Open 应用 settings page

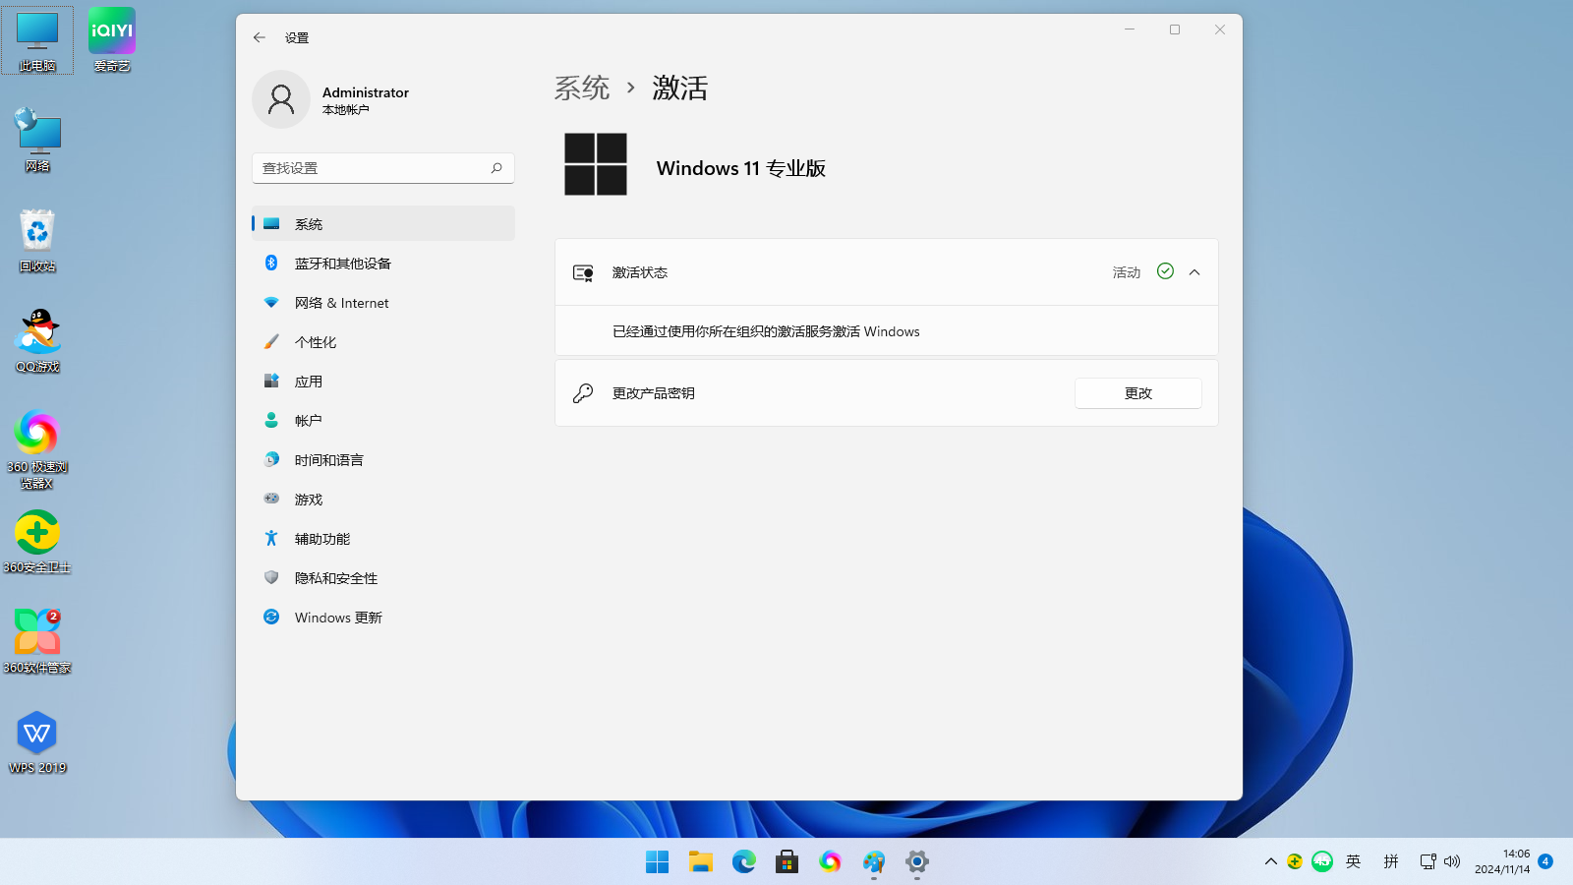(x=383, y=381)
